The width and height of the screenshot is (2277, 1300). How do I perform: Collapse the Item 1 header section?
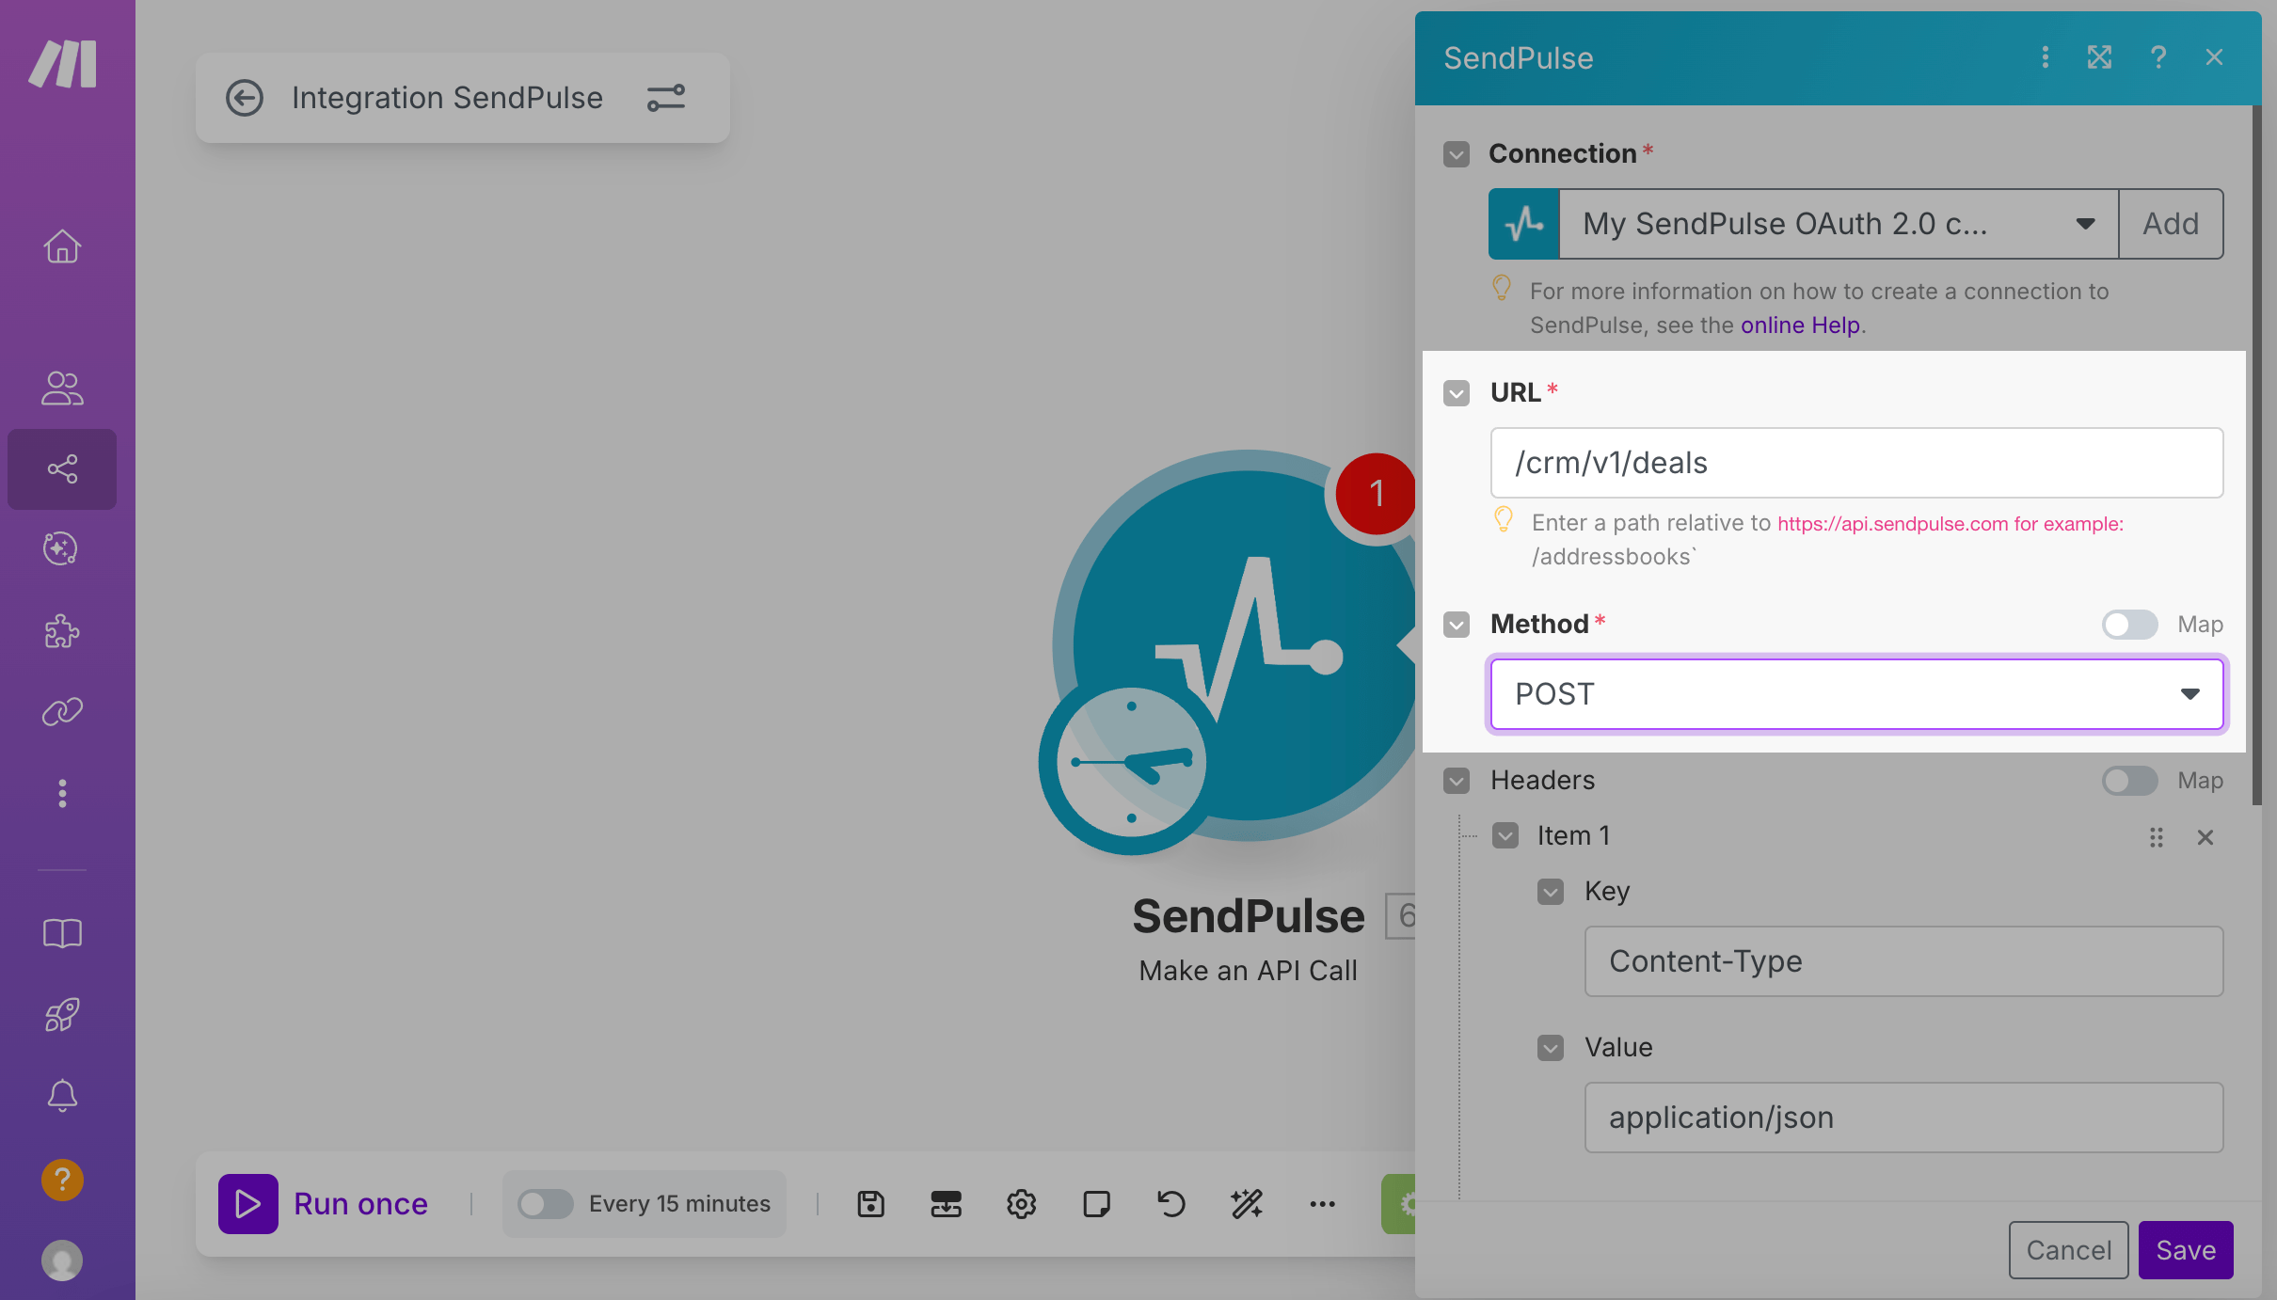click(1505, 836)
